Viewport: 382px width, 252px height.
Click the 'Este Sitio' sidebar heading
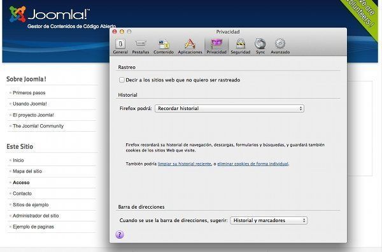[20, 146]
